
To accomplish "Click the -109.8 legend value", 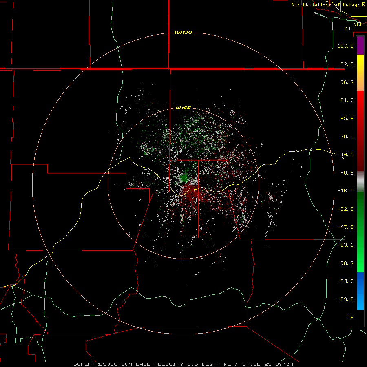I will (x=344, y=299).
